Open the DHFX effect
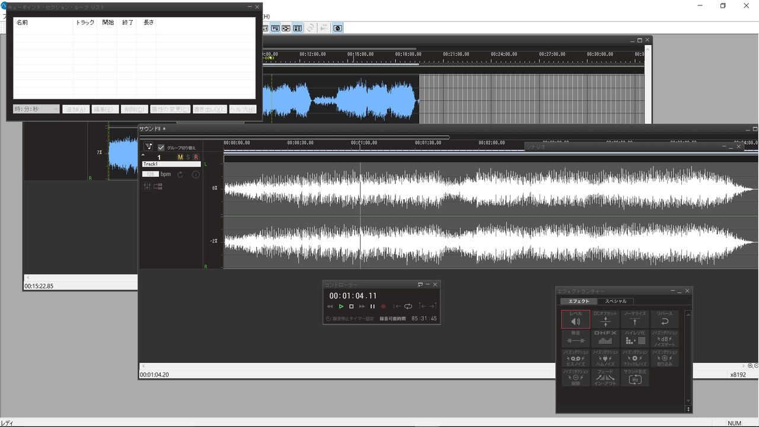This screenshot has height=427, width=759. [605, 339]
